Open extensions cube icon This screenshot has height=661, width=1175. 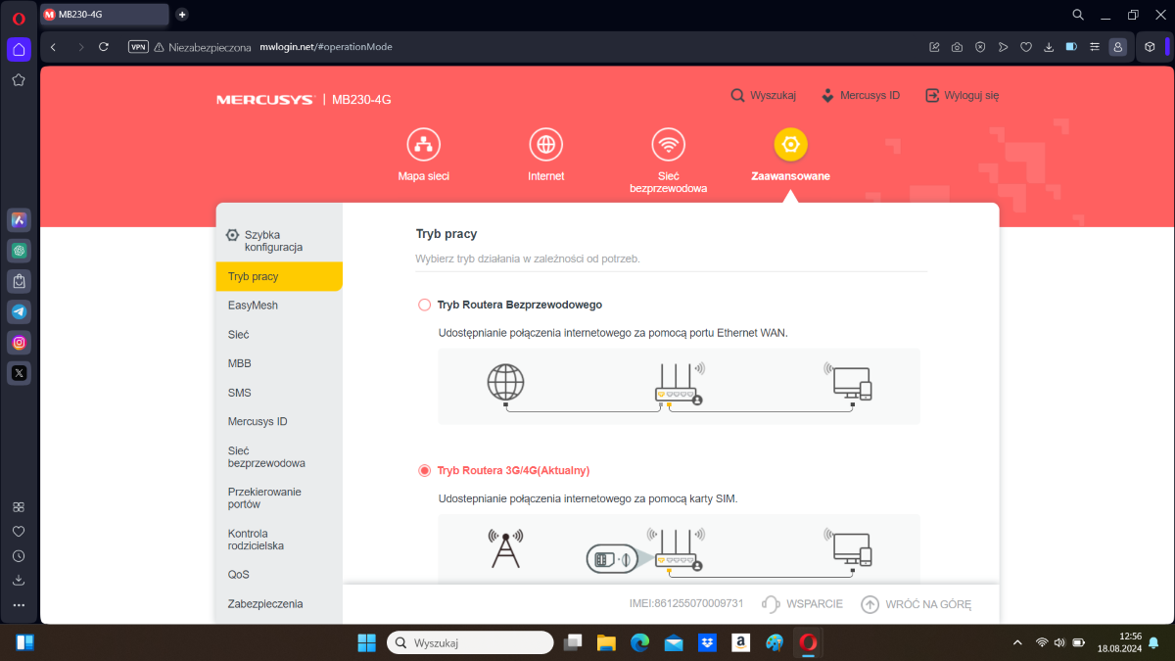tap(1151, 47)
